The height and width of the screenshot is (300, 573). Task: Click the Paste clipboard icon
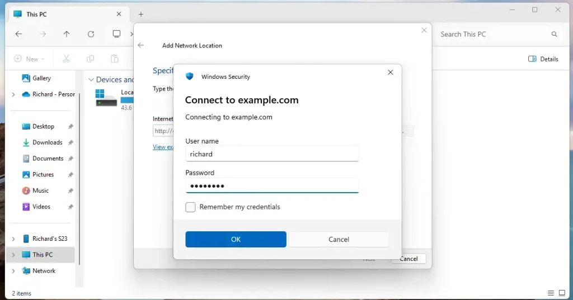pos(114,59)
